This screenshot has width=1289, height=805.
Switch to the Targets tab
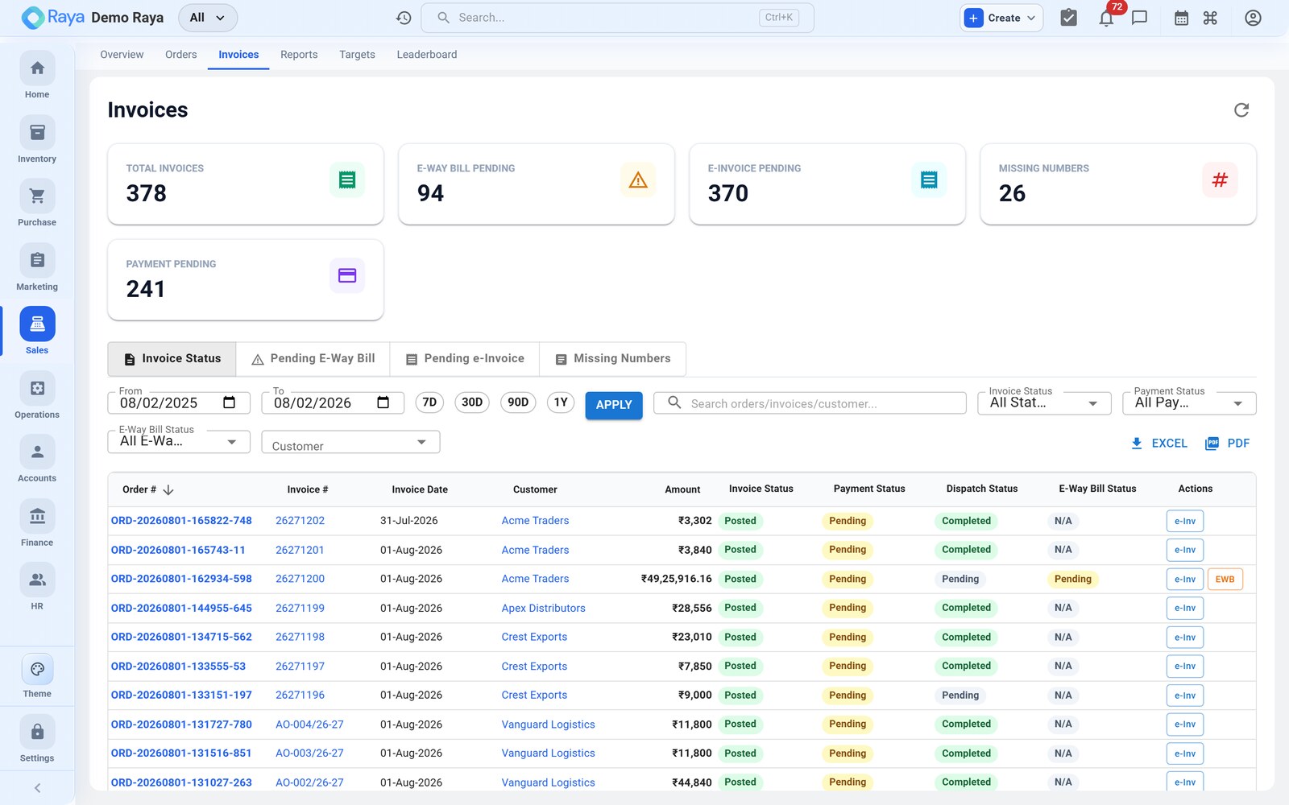tap(357, 55)
